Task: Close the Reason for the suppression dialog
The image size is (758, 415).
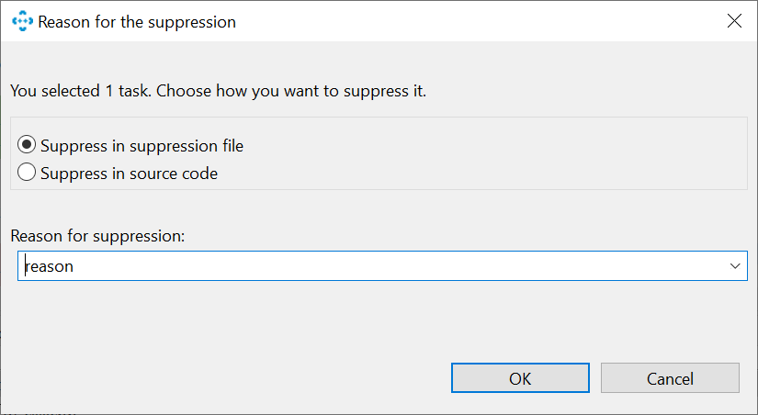Action: click(734, 21)
